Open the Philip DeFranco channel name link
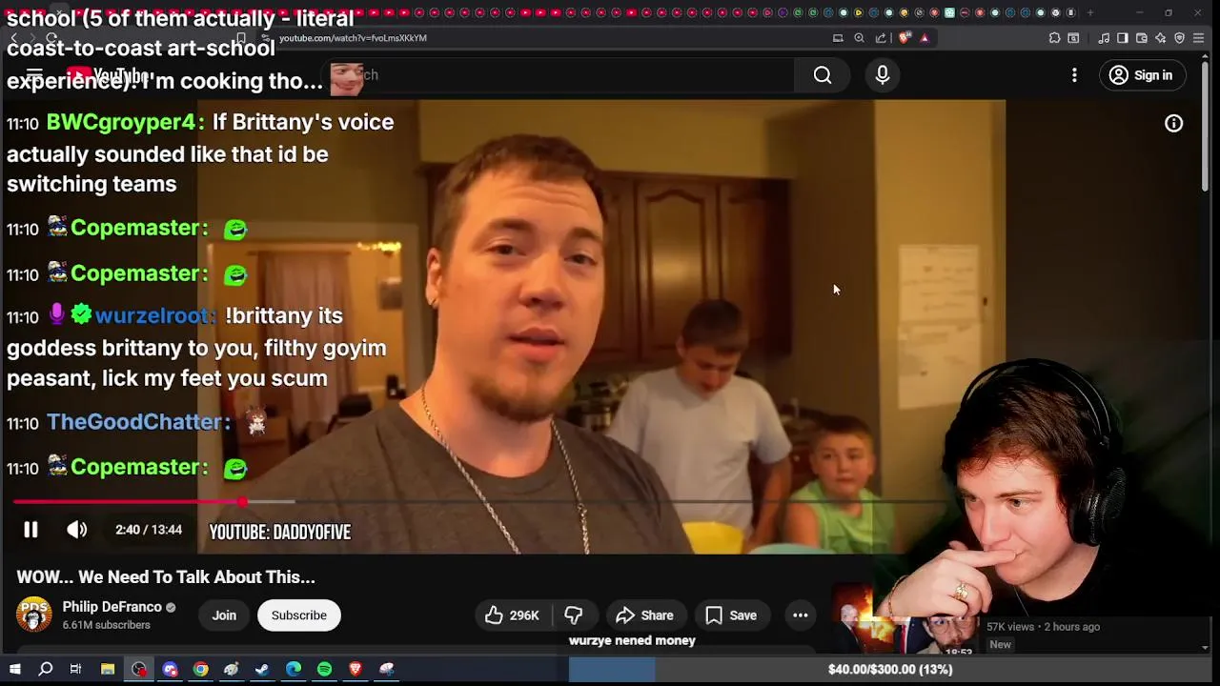The image size is (1220, 686). coord(112,607)
